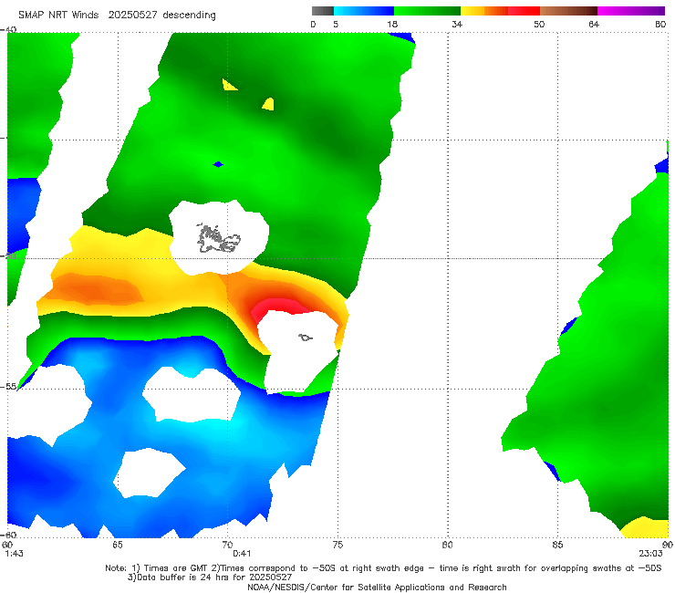Click the swath time '1:43' at the bottom left
The width and height of the screenshot is (675, 593).
[x=15, y=554]
